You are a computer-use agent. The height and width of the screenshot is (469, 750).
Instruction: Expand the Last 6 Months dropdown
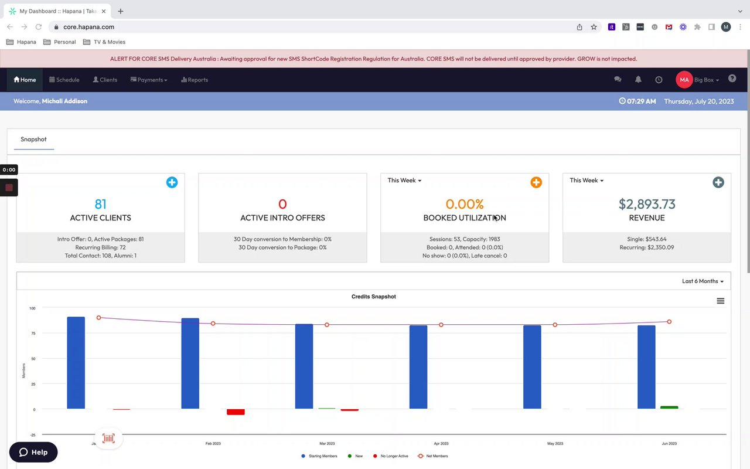[x=703, y=281]
